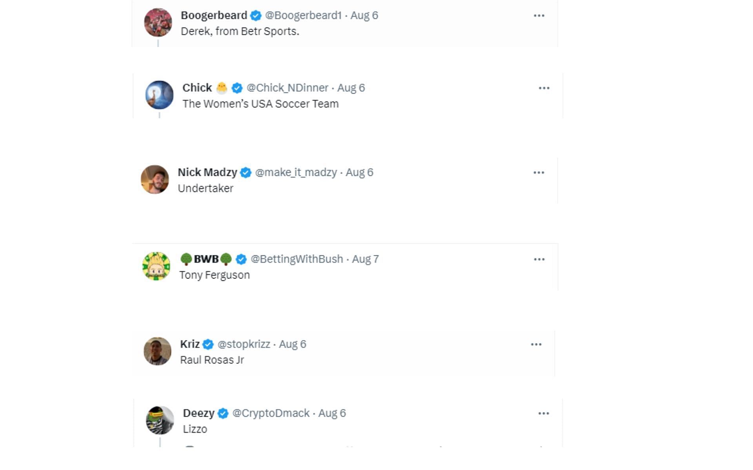This screenshot has height=470, width=753.
Task: Click the Kriz display name
Action: [x=190, y=344]
